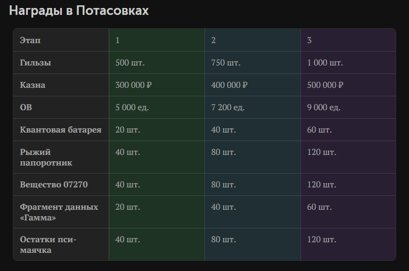Click the "1 000 шт." cell
The width and height of the screenshot is (409, 271).
point(324,63)
